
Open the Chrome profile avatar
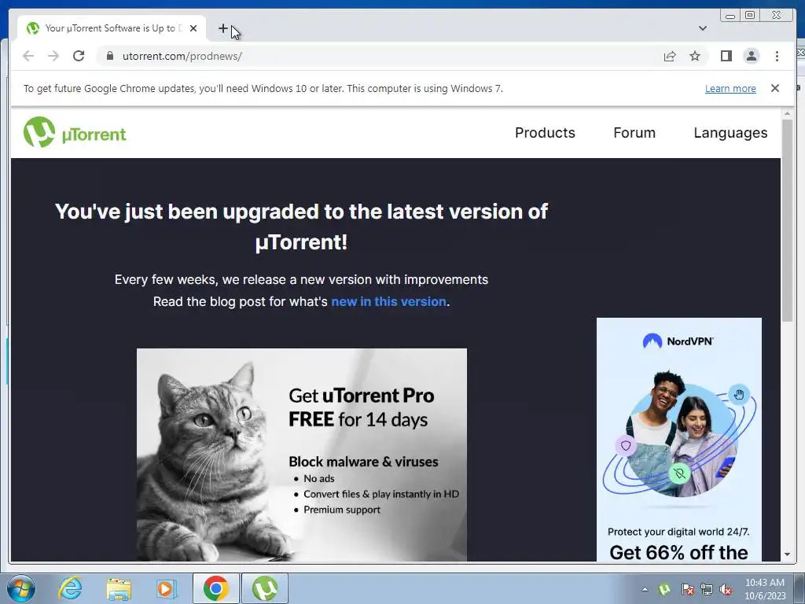pos(751,56)
